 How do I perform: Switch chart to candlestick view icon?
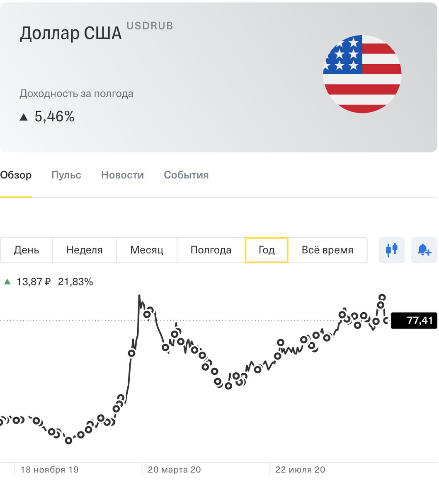391,250
